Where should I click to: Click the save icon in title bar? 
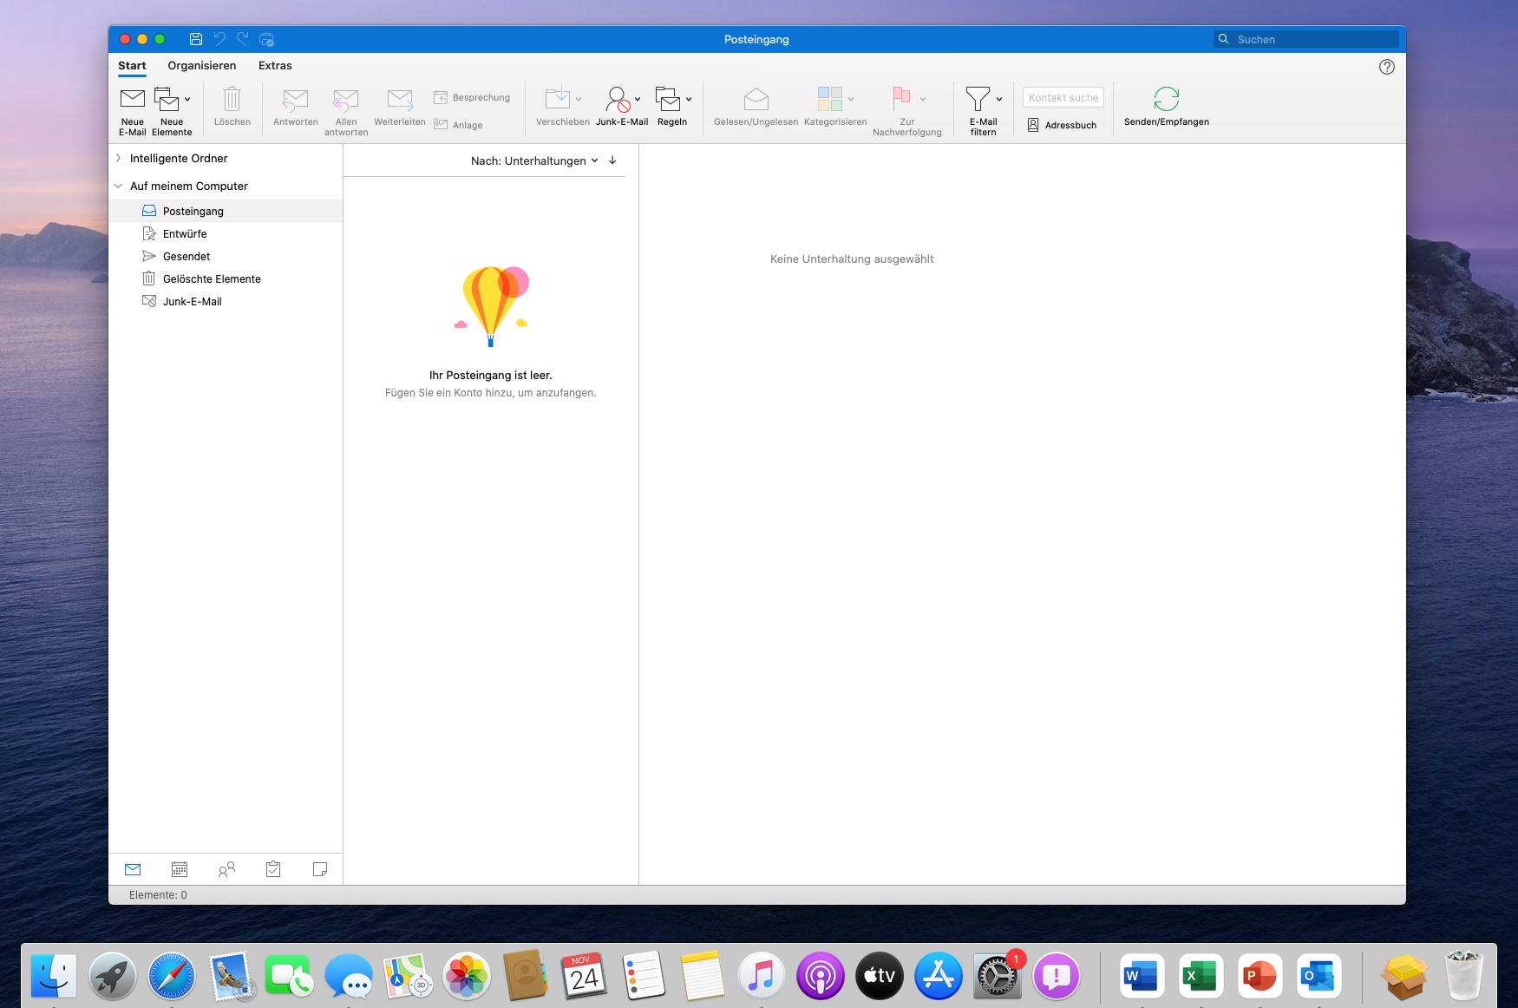tap(196, 39)
